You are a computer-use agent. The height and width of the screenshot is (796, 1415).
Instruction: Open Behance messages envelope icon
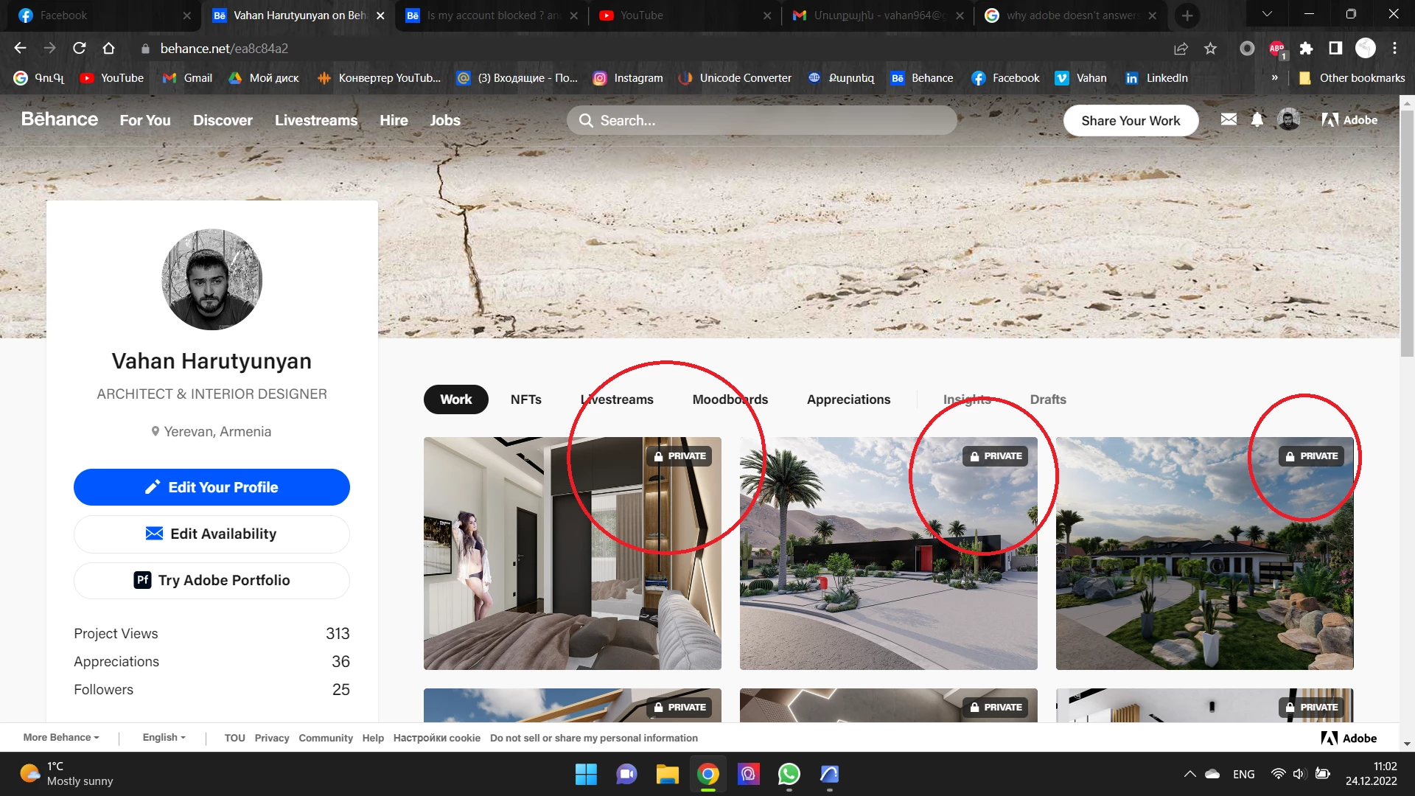coord(1229,119)
